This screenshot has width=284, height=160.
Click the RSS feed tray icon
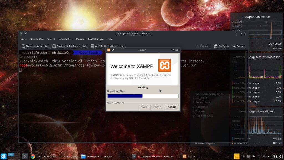point(254,156)
